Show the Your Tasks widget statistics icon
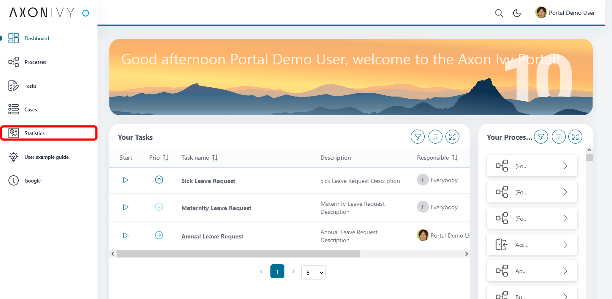 tap(436, 137)
